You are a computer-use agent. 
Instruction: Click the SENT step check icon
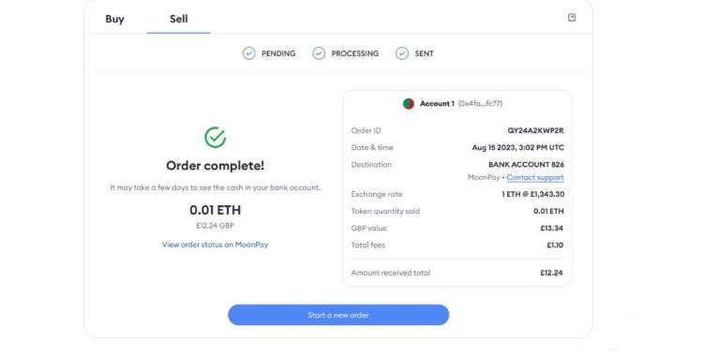pos(402,53)
